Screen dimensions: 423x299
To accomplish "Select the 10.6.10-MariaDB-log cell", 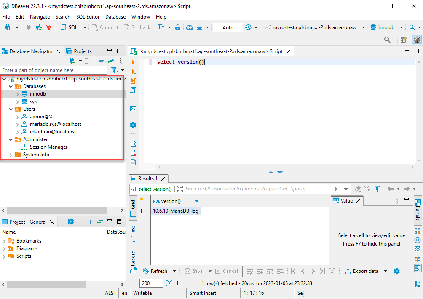I will [x=176, y=211].
